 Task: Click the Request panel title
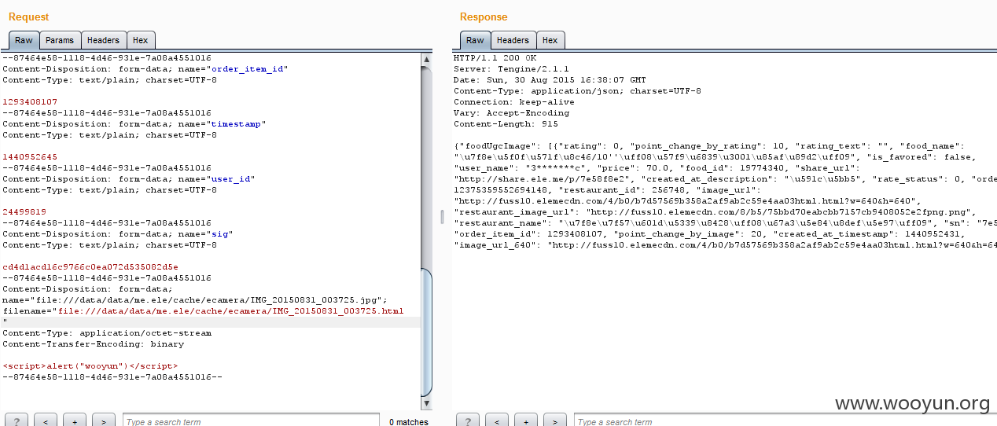click(x=29, y=17)
